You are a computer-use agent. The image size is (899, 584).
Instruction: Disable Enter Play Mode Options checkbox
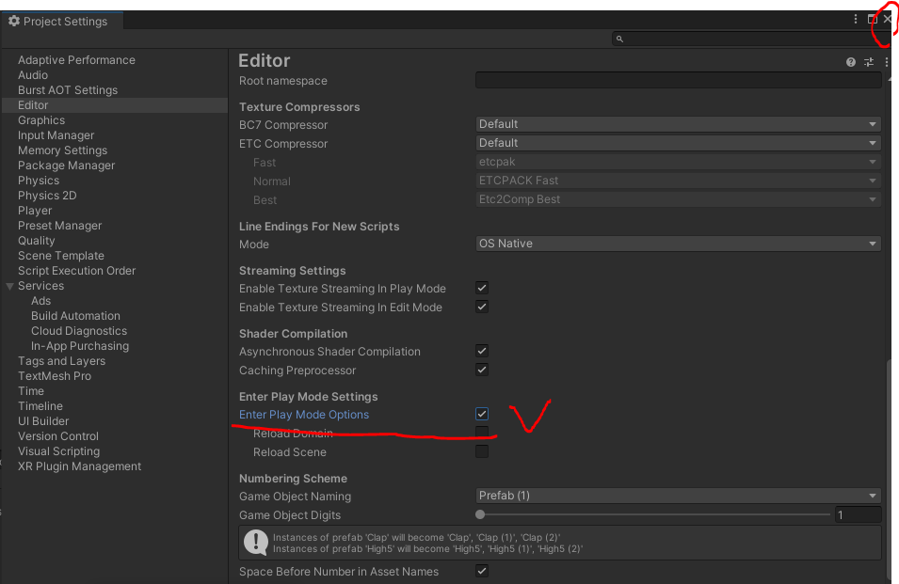482,415
